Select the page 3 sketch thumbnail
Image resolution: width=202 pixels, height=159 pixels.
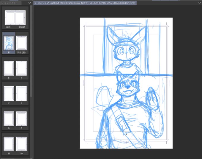(x=9, y=43)
